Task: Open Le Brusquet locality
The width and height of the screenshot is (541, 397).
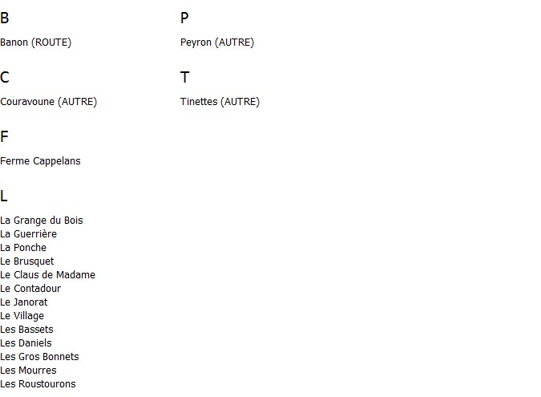Action: tap(27, 261)
